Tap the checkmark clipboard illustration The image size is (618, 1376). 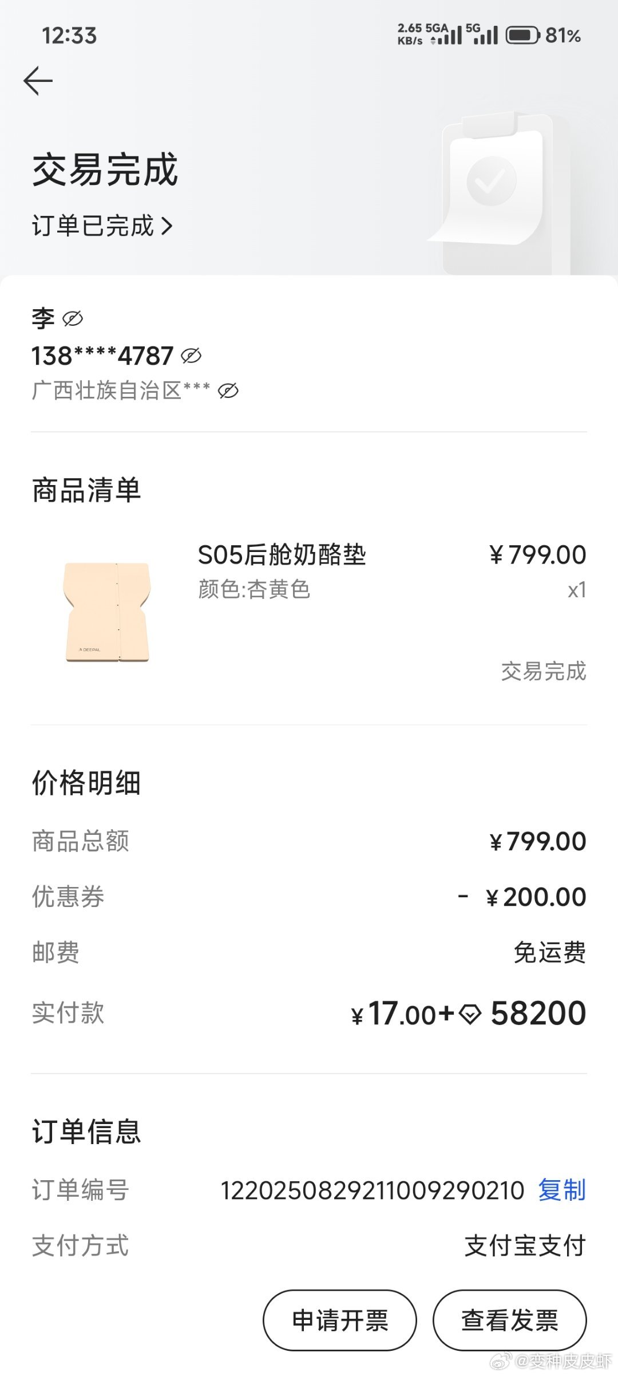tap(497, 189)
